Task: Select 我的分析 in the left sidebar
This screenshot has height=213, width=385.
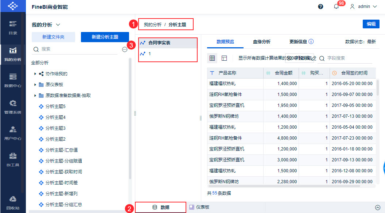Action: click(x=13, y=55)
